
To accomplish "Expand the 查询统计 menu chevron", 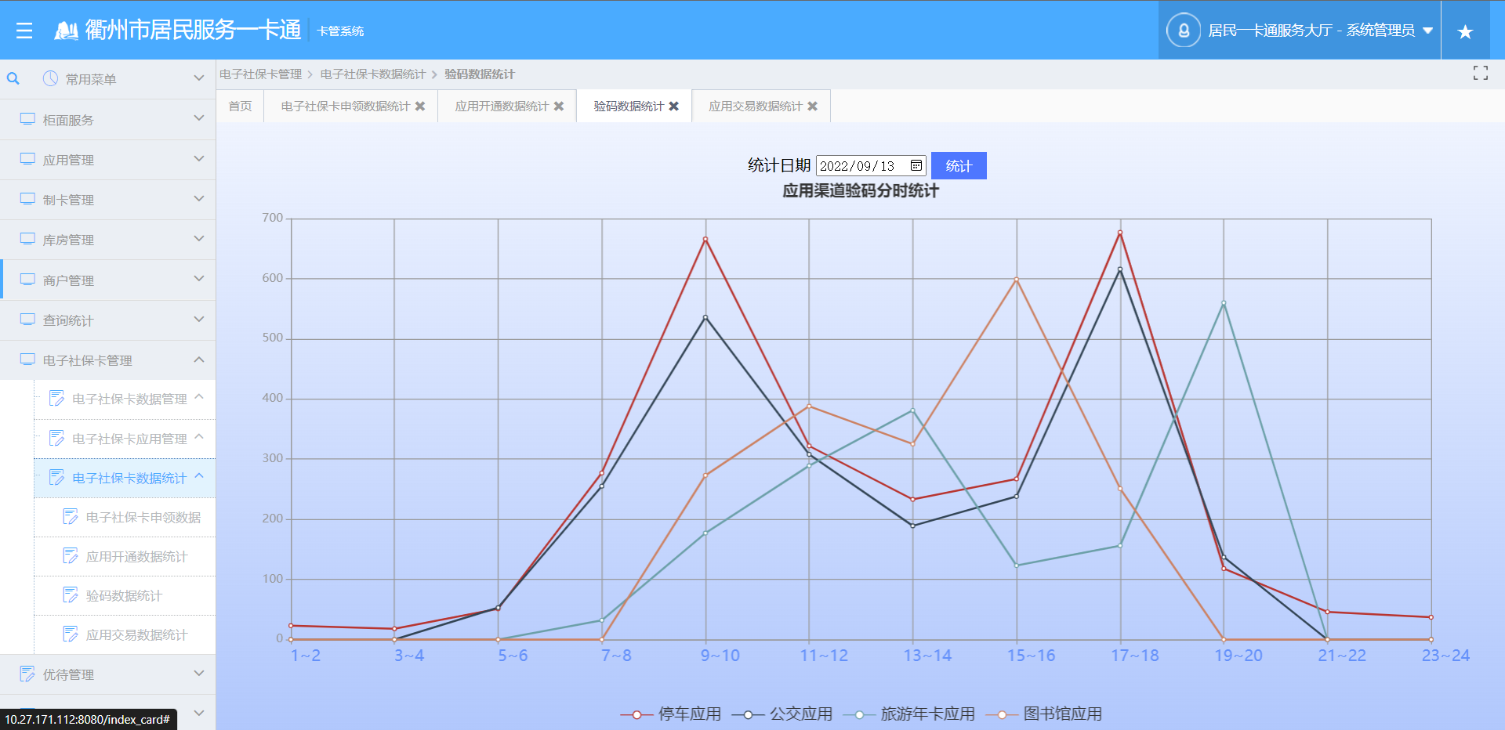I will 199,320.
